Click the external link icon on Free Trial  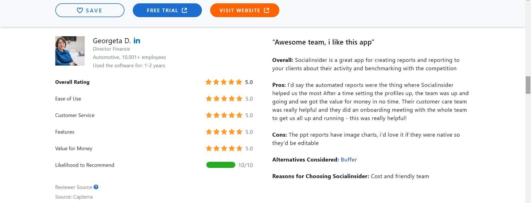[184, 10]
